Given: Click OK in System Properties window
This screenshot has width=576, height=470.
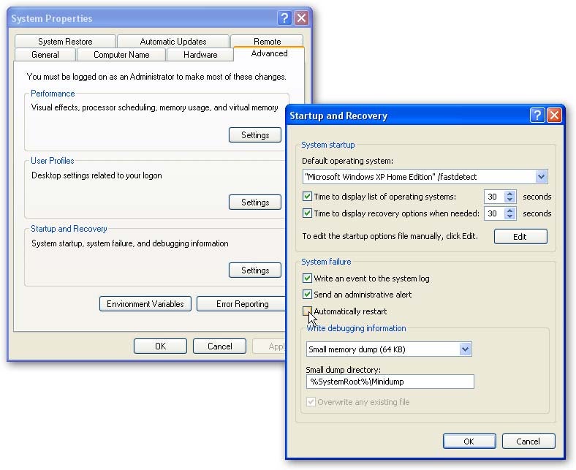Looking at the screenshot, I should [160, 346].
